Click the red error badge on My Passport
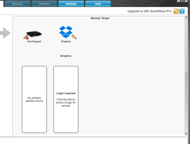190x144 pixels. 27,38
